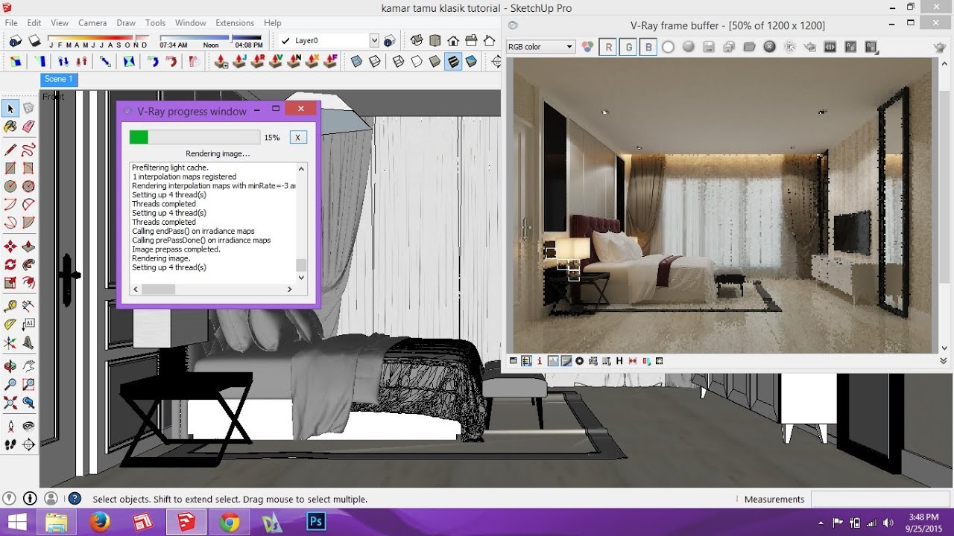Switch to Front view house icon

453,41
